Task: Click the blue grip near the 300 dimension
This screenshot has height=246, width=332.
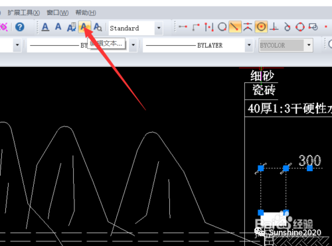Action: (309, 168)
